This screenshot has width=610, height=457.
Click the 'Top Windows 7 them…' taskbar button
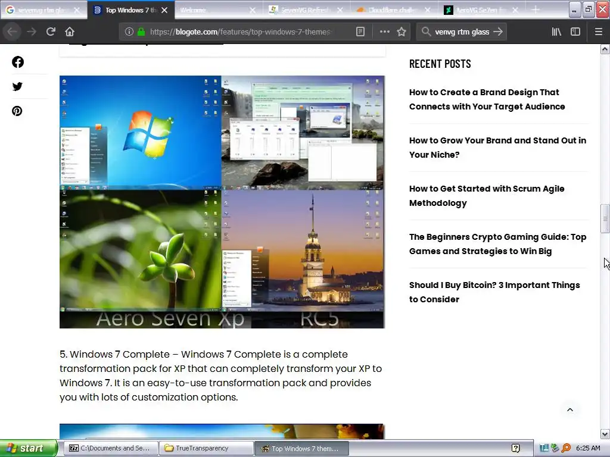[x=301, y=449]
